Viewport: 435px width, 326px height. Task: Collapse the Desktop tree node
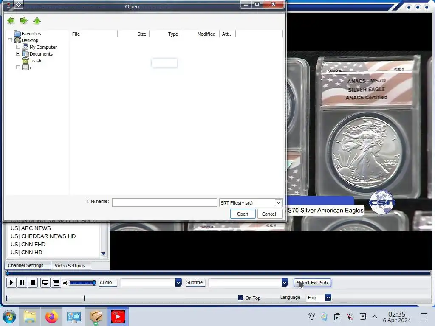tap(10, 40)
